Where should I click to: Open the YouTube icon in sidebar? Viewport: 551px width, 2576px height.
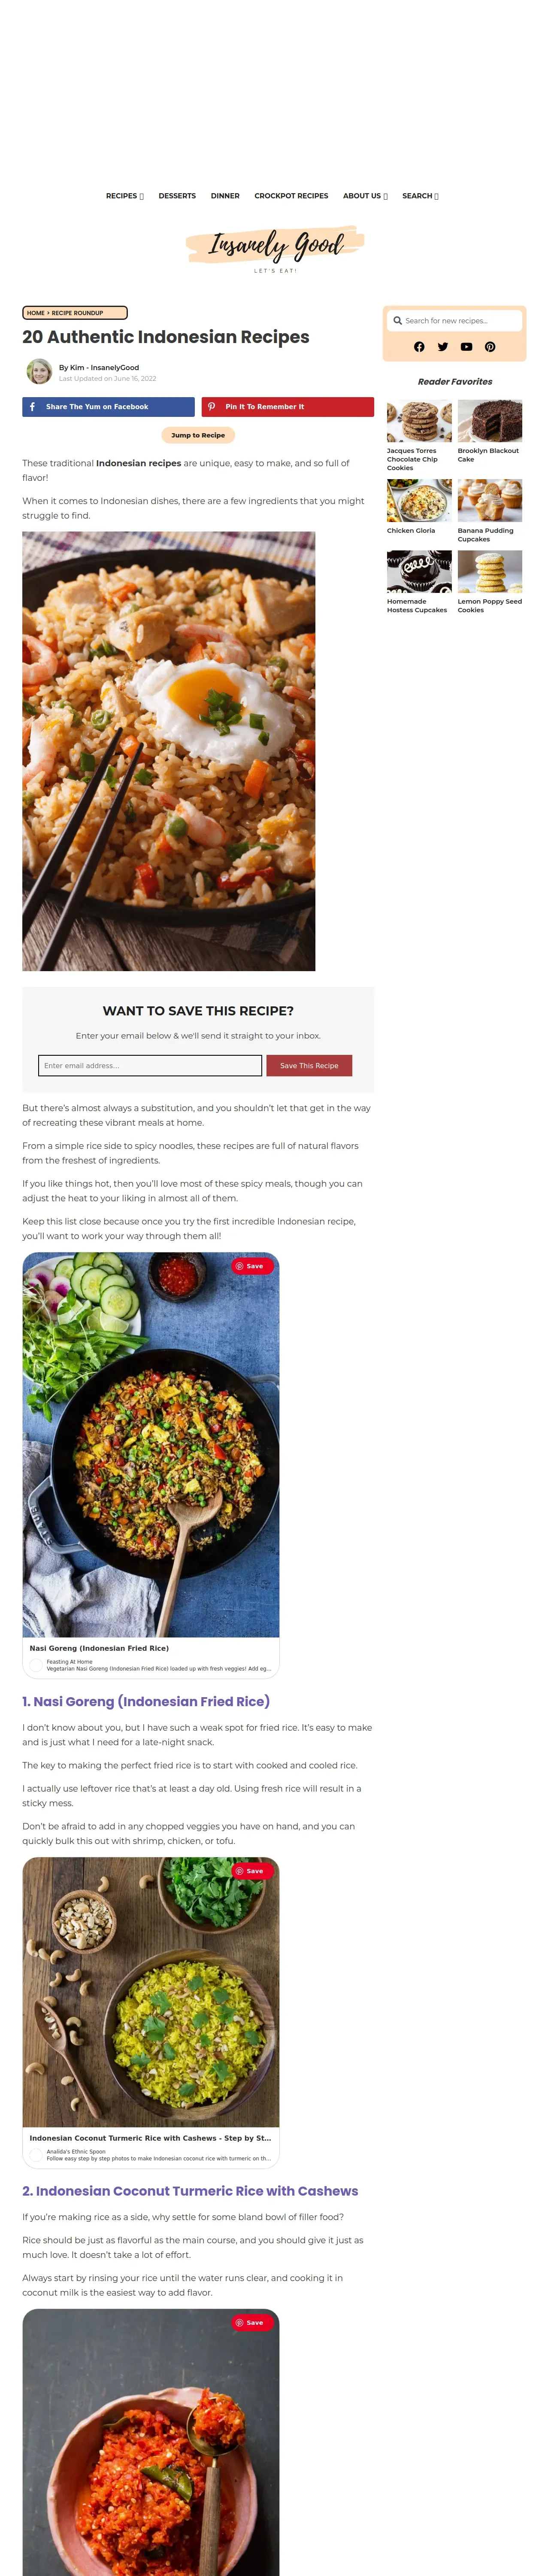pos(466,347)
